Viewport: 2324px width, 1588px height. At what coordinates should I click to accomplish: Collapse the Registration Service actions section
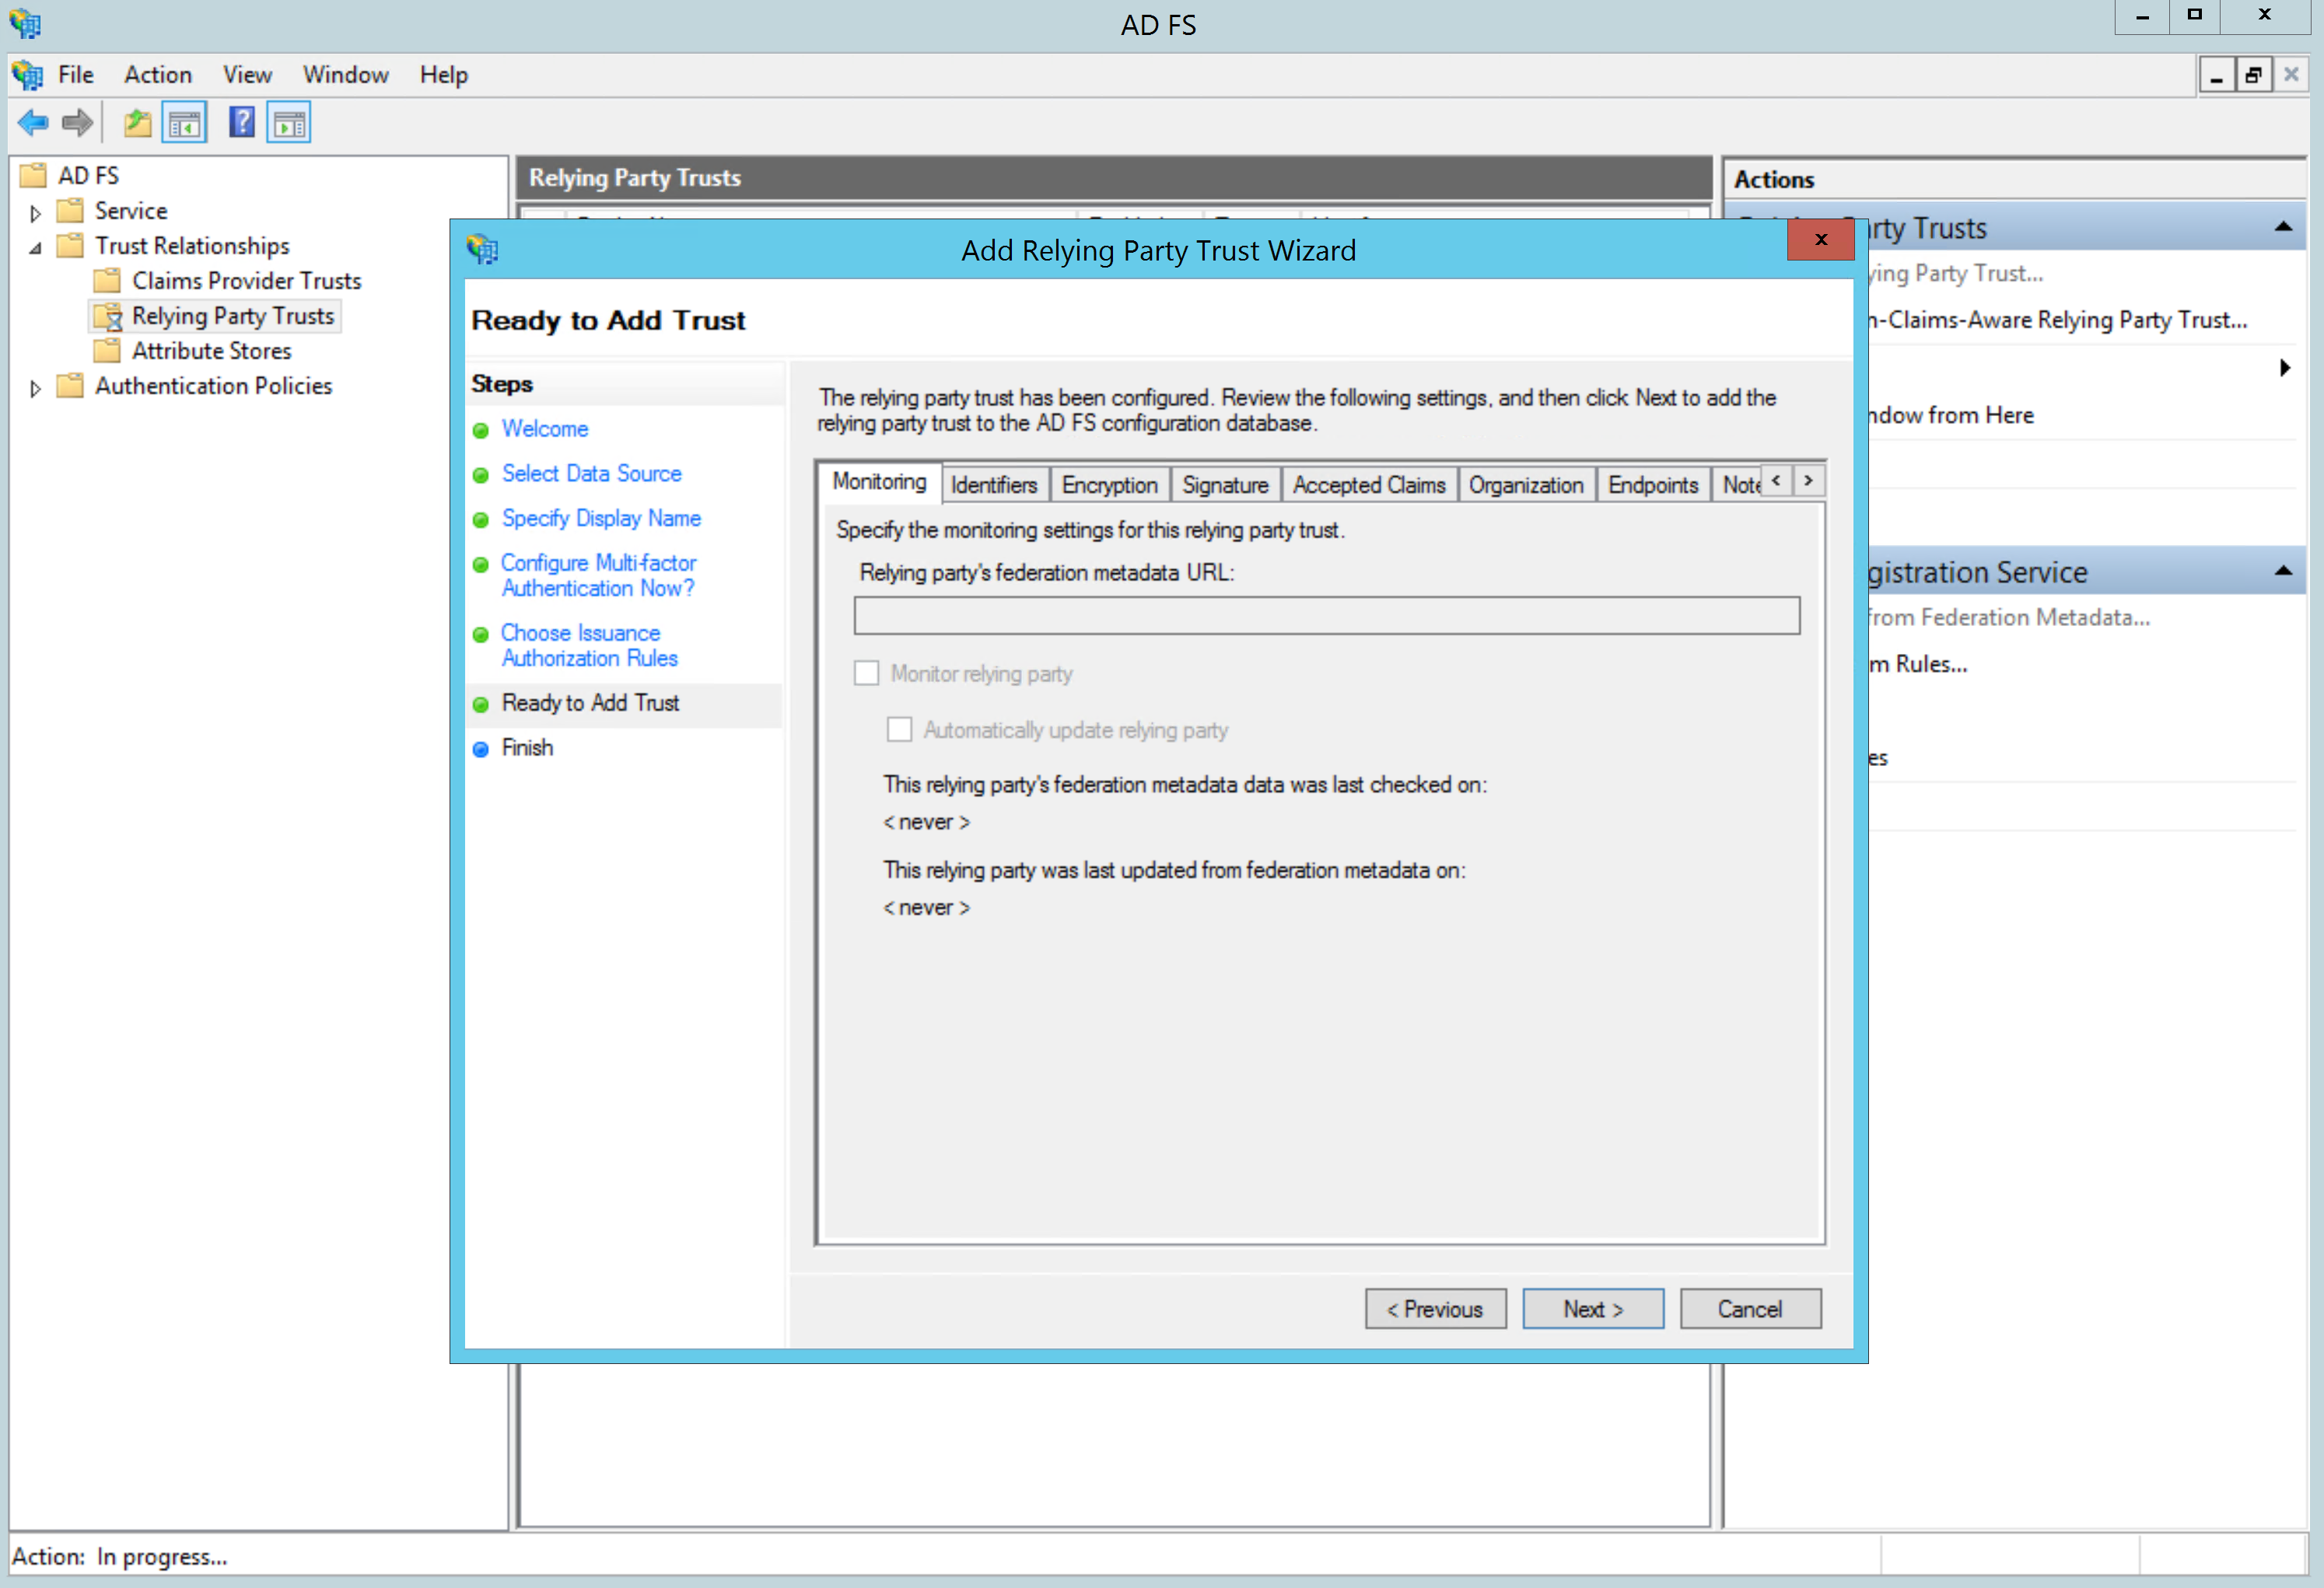2284,571
